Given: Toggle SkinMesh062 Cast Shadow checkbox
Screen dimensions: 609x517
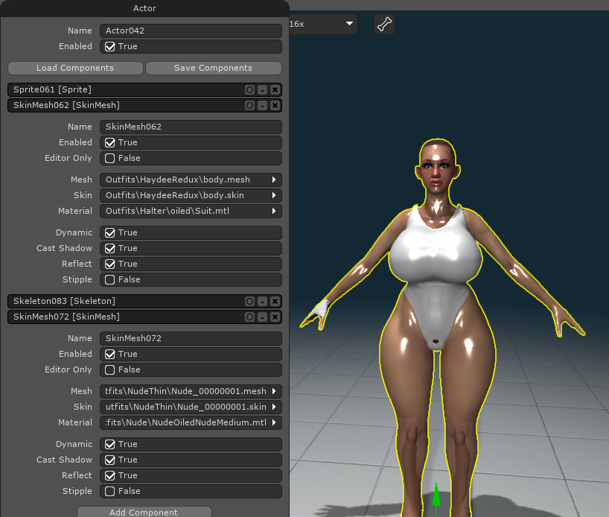Looking at the screenshot, I should click(x=110, y=248).
